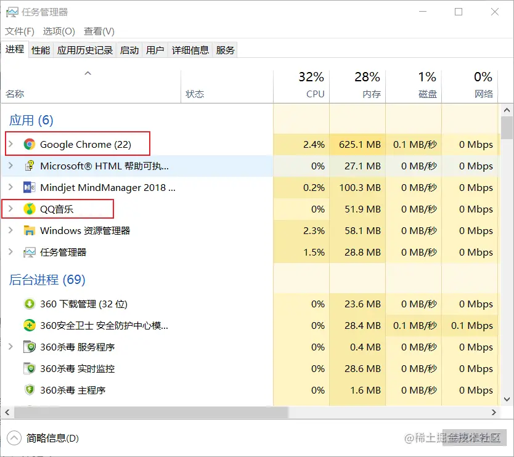Click the 360杀毒 实时监控 shield icon
Screen dimensions: 514x457
tap(29, 368)
